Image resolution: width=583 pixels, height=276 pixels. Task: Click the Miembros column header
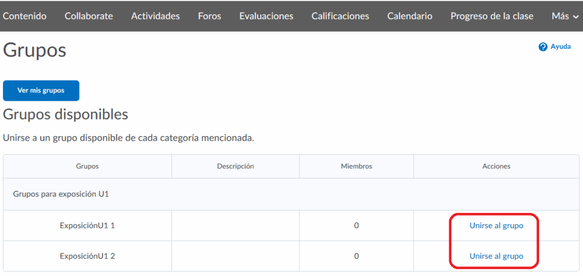coord(356,166)
